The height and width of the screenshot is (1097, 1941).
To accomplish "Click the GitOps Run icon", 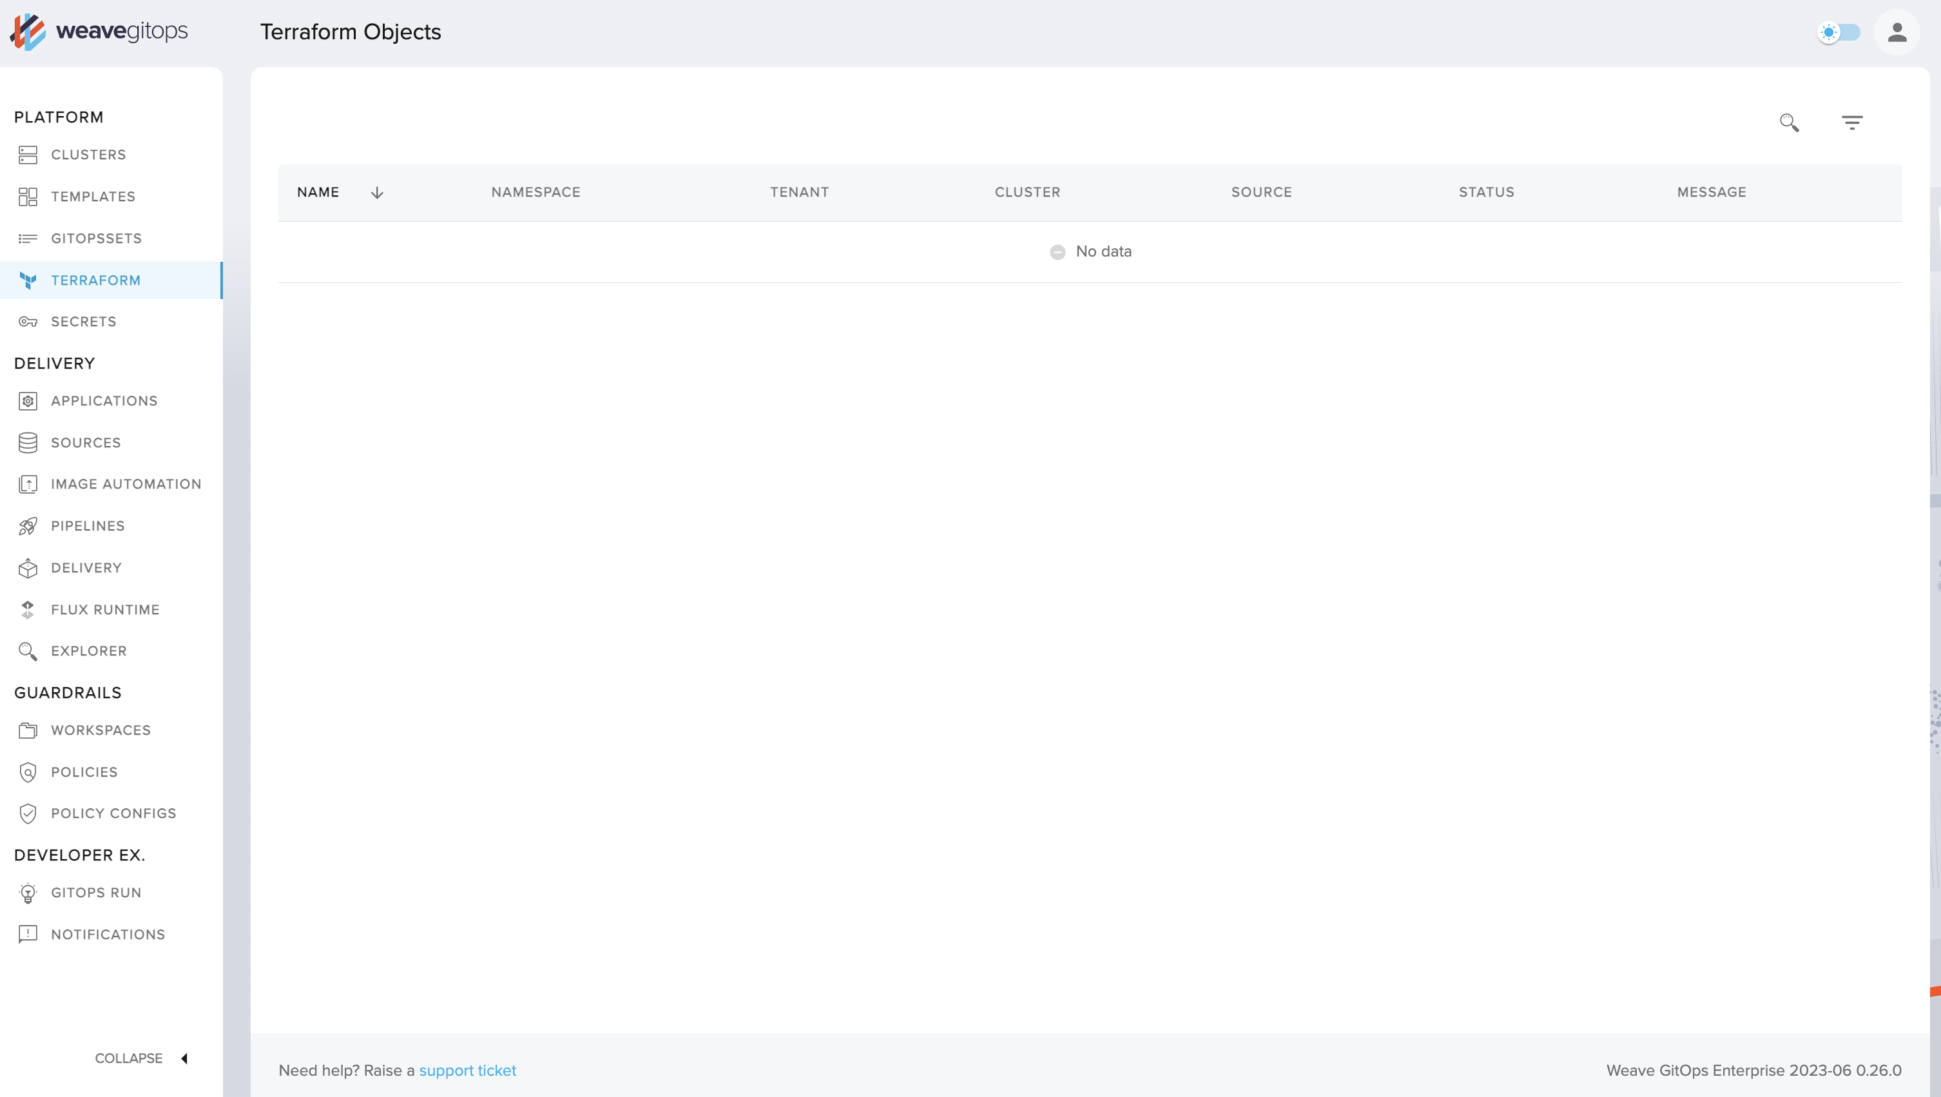I will [x=28, y=893].
